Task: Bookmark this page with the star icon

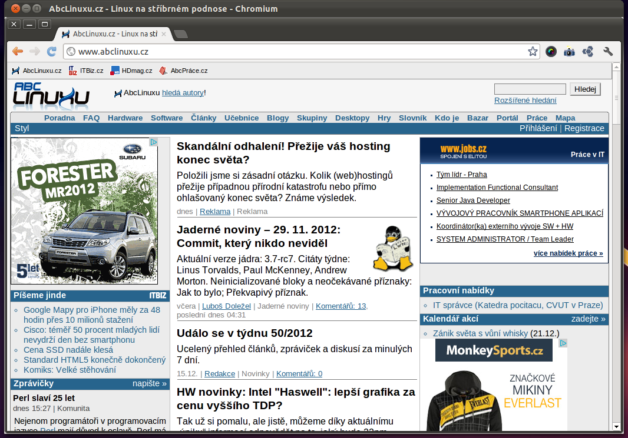Action: click(533, 51)
